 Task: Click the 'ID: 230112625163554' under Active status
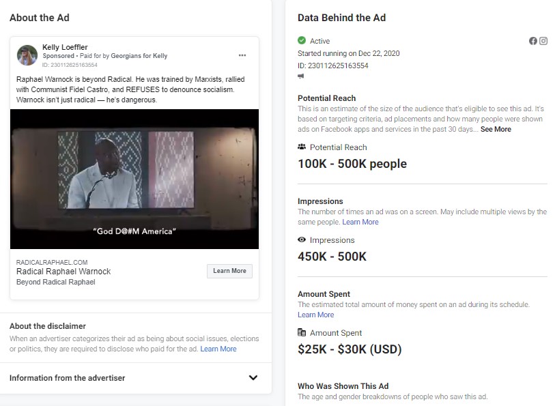click(333, 66)
